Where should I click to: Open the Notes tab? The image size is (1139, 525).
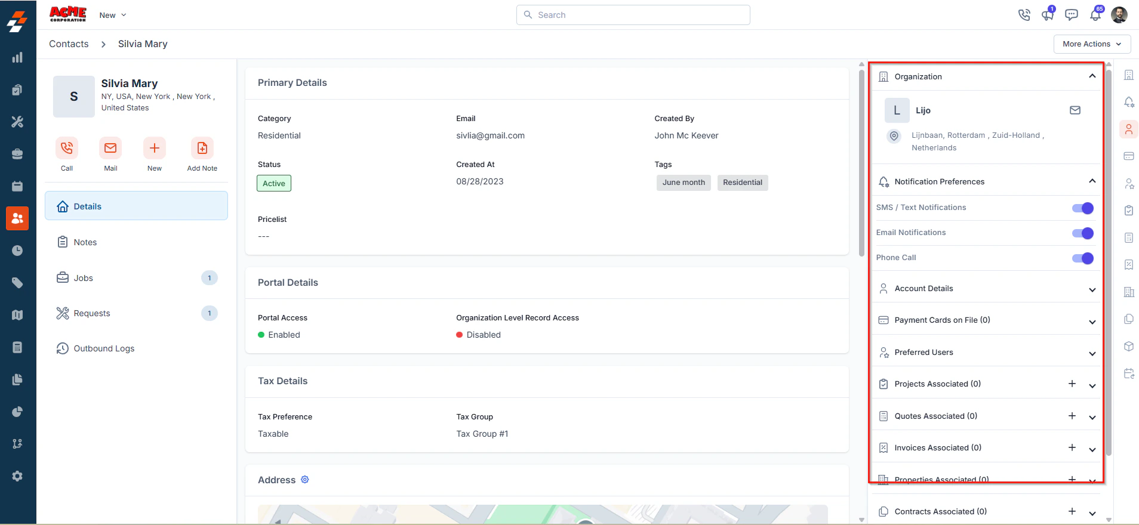click(136, 242)
